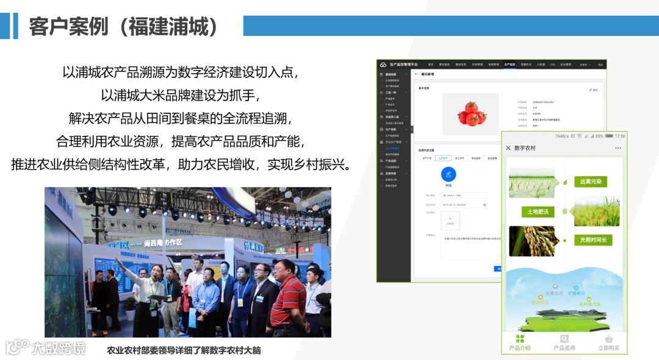Click caption 农业农村部委领导详细了解数字农村大脑
The height and width of the screenshot is (360, 659).
[184, 350]
